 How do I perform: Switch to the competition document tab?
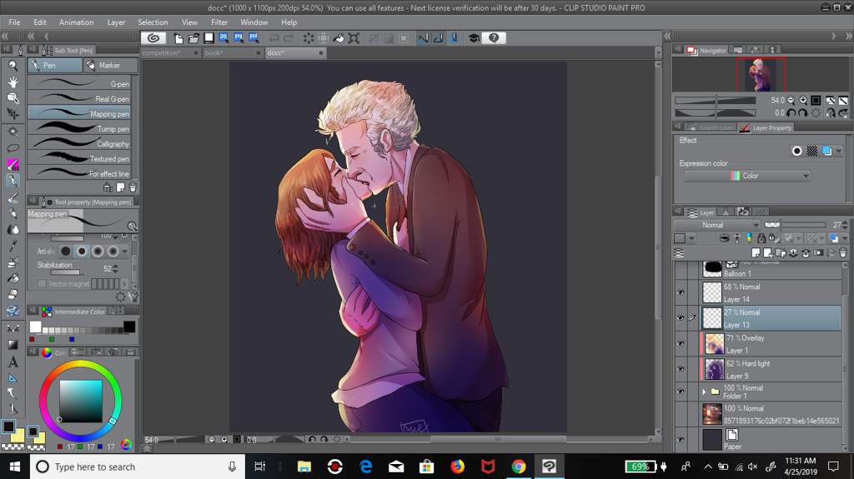pyautogui.click(x=170, y=52)
